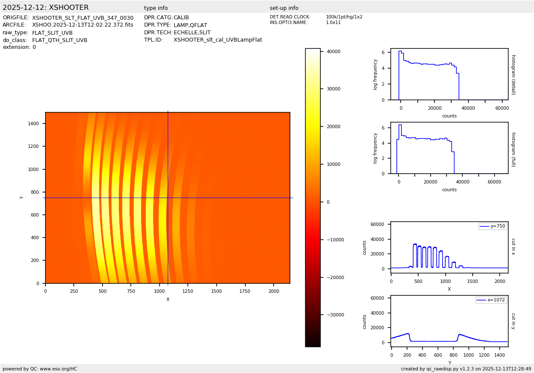Select the histogram (full) plot
534x373 pixels.
[x=449, y=148]
